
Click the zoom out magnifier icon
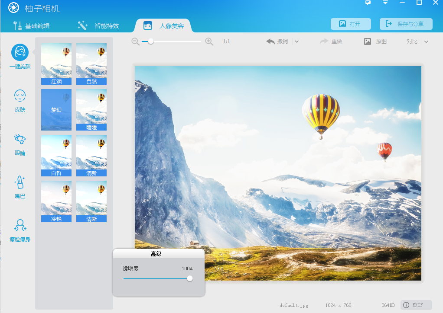pyautogui.click(x=136, y=42)
